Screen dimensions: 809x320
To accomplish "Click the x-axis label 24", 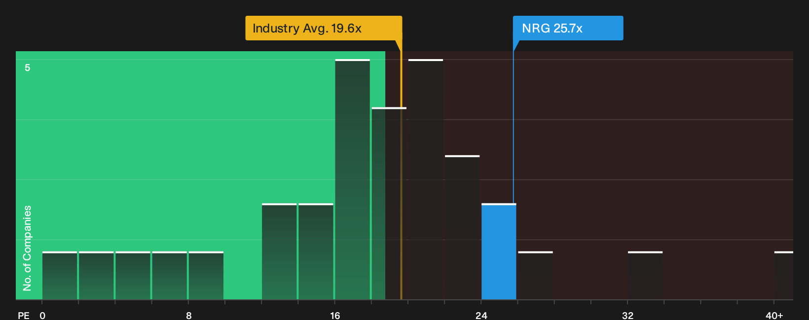I will (x=481, y=315).
